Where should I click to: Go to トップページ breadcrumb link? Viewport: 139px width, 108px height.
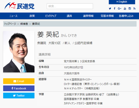click(x=10, y=24)
